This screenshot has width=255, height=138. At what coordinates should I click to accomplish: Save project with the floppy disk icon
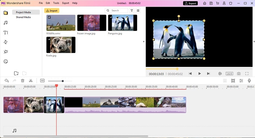click(211, 3)
